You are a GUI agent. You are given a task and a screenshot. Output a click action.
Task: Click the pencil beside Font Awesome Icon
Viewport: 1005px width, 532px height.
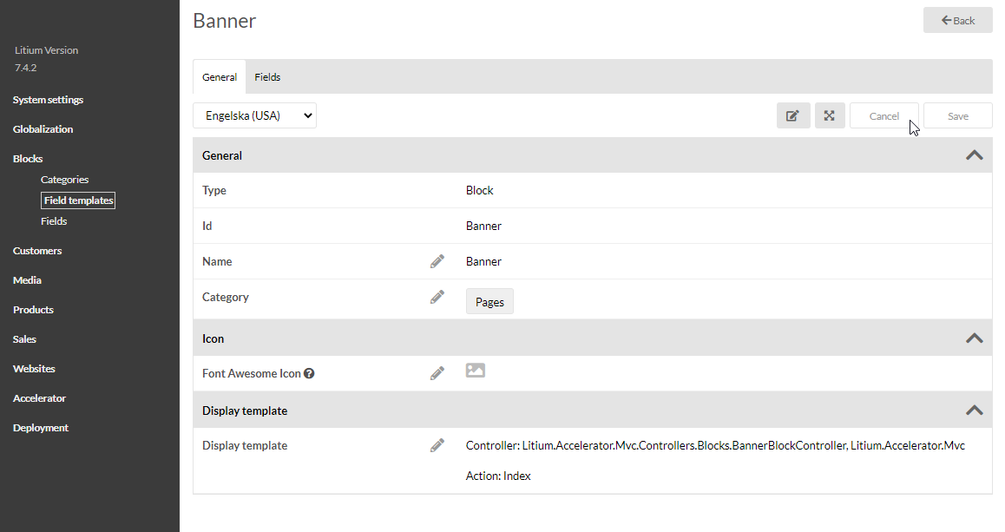click(x=437, y=373)
